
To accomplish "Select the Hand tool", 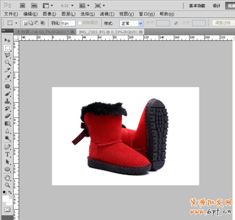I will 7,177.
